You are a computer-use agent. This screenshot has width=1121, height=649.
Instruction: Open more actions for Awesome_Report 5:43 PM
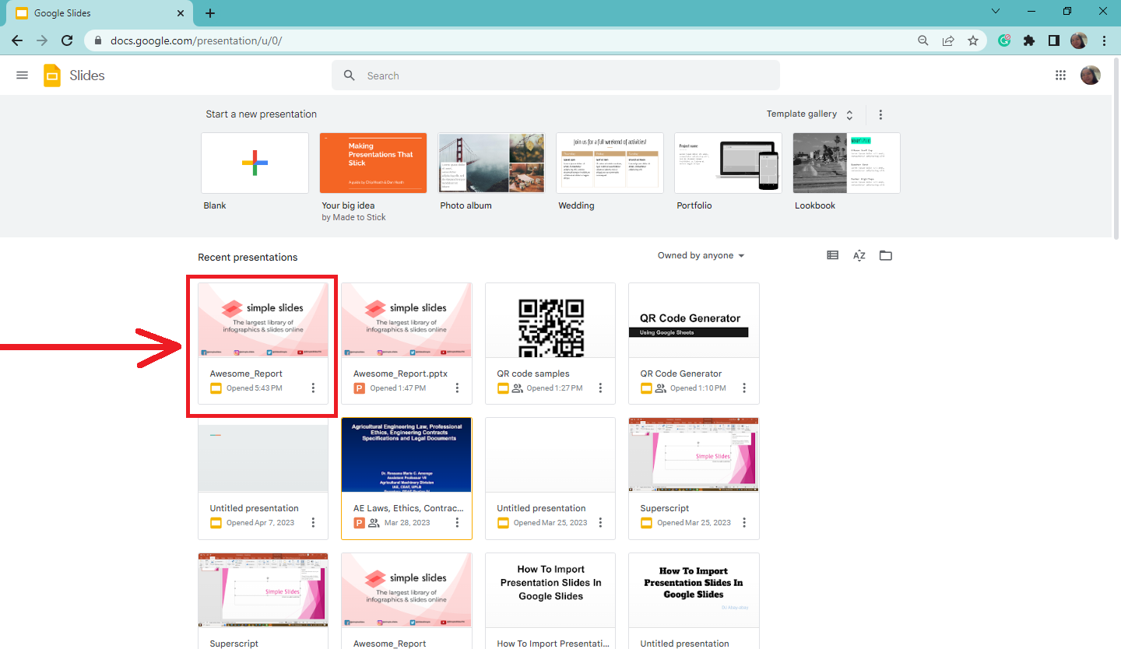point(314,388)
